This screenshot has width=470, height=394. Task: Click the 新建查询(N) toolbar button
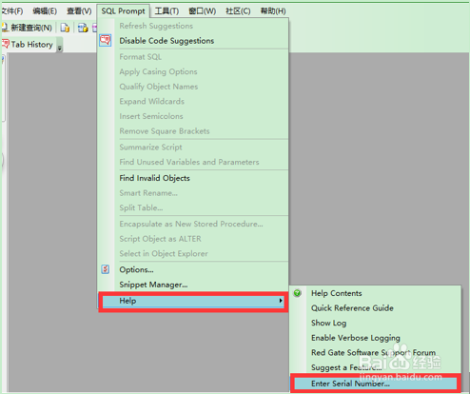(x=28, y=28)
